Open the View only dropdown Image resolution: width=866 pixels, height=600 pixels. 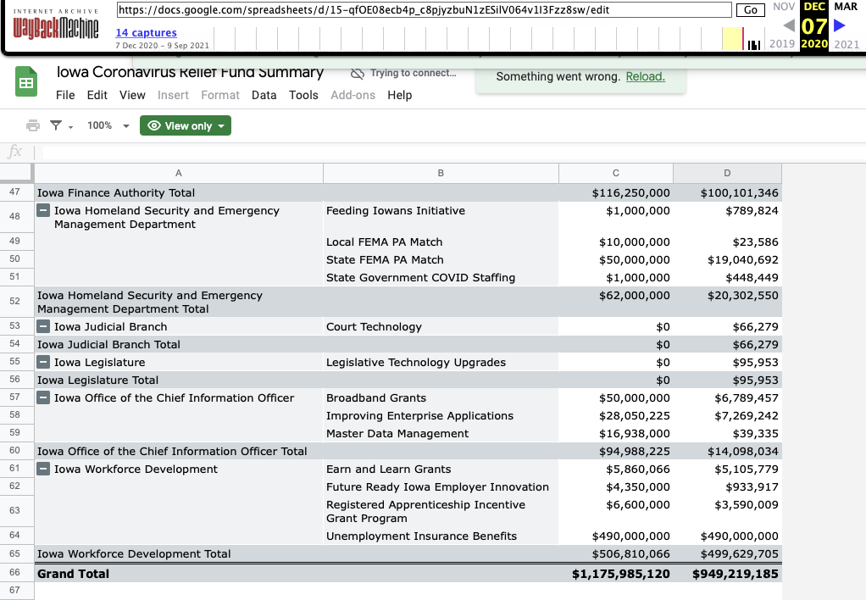[185, 125]
